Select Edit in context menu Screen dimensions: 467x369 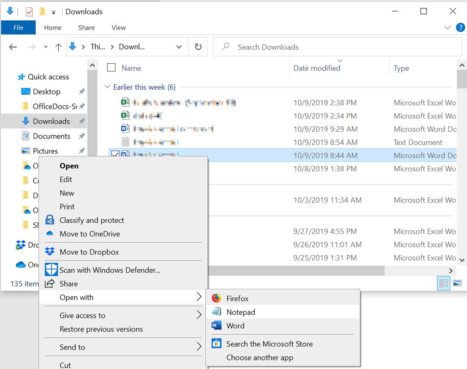[x=123, y=179]
